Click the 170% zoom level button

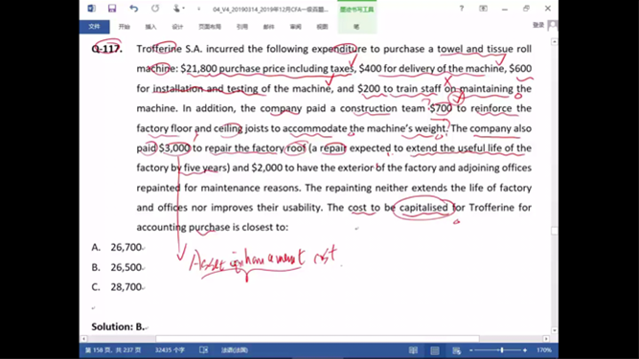click(544, 350)
